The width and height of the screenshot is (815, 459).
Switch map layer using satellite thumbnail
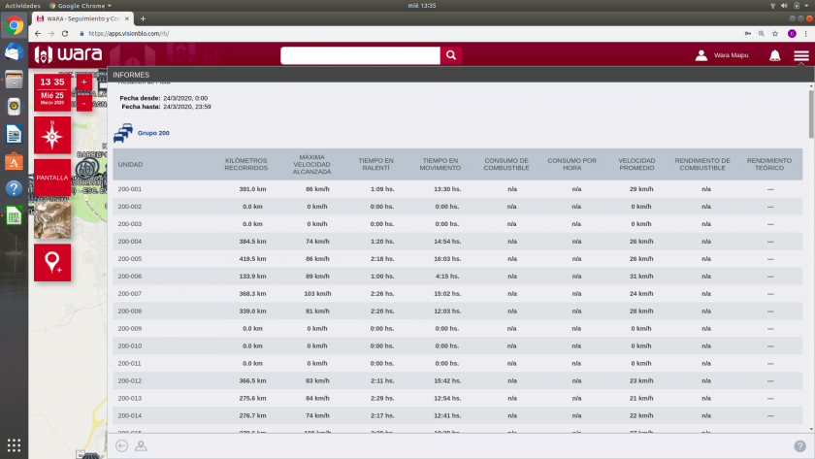point(52,220)
